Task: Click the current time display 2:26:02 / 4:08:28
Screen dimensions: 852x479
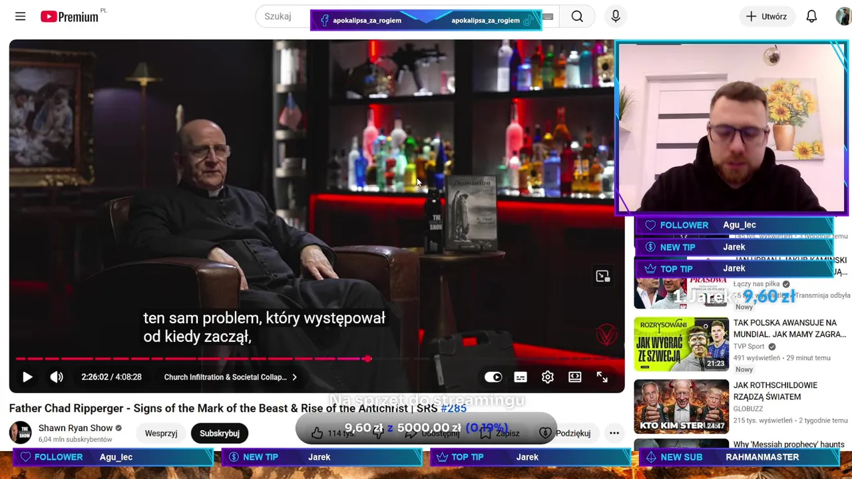Action: 111,377
